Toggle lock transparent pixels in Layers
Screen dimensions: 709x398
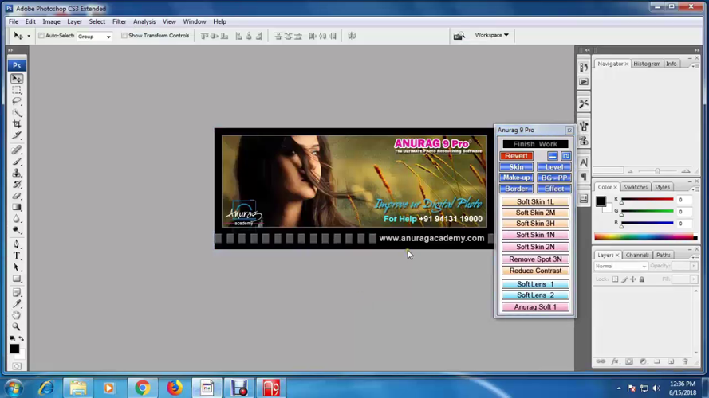[615, 279]
